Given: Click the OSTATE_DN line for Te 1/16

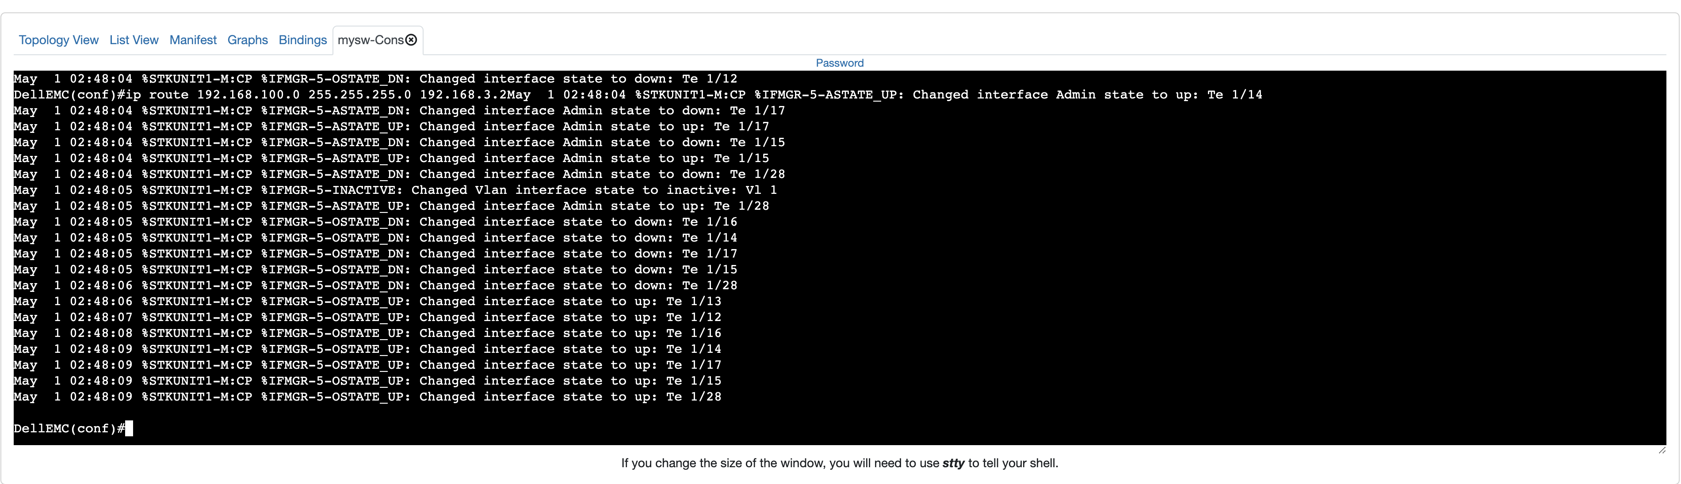Looking at the screenshot, I should [x=375, y=222].
